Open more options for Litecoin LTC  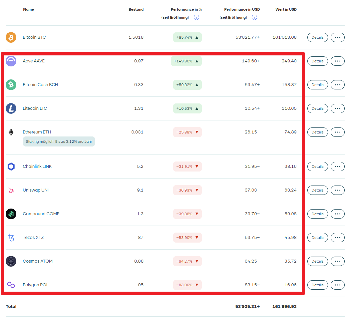tap(338, 108)
